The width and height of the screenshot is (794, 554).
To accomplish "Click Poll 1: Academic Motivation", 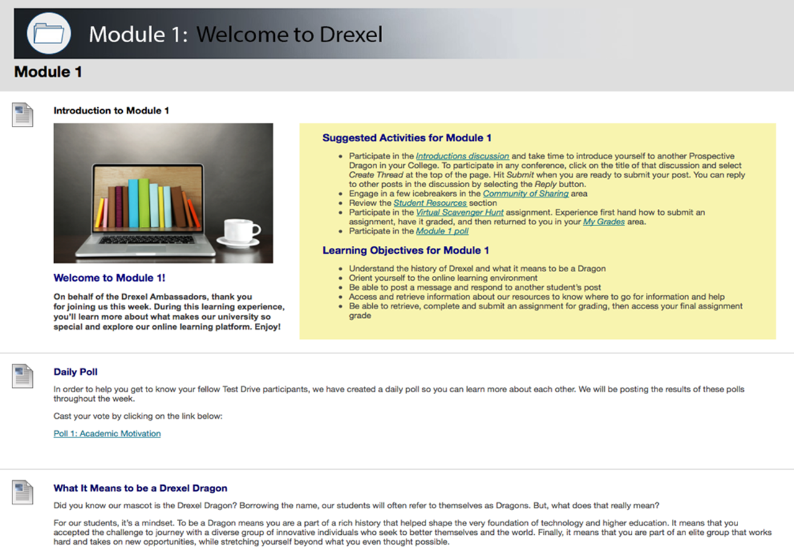I will point(107,433).
